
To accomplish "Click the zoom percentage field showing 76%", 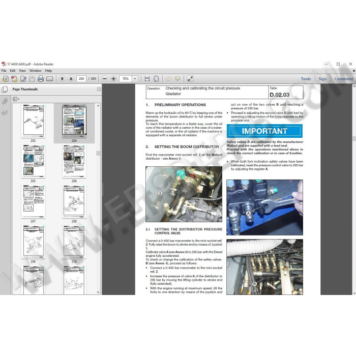I will click(x=126, y=79).
